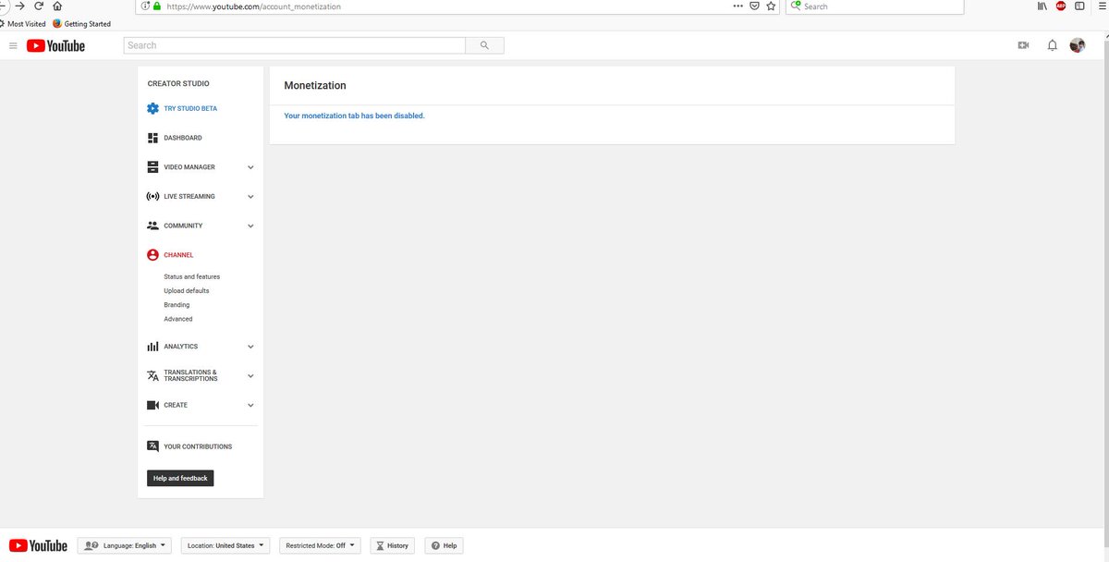1109x562 pixels.
Task: Click the Translations & Transcriptions icon
Action: (x=152, y=376)
